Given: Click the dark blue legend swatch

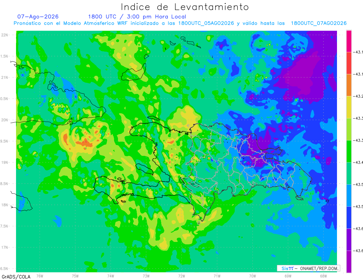Looking at the screenshot, I should pyautogui.click(x=349, y=217).
